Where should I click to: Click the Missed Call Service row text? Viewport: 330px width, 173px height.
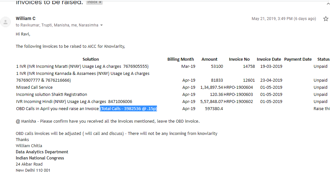coord(34,87)
